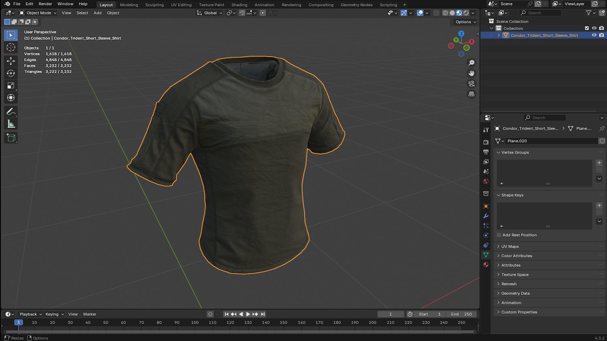Select the Cursor tool in the toolbar
The height and width of the screenshot is (341, 607).
(11, 48)
